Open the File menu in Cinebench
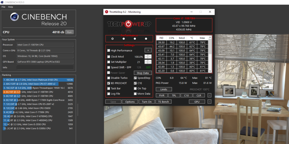 pyautogui.click(x=3, y=7)
